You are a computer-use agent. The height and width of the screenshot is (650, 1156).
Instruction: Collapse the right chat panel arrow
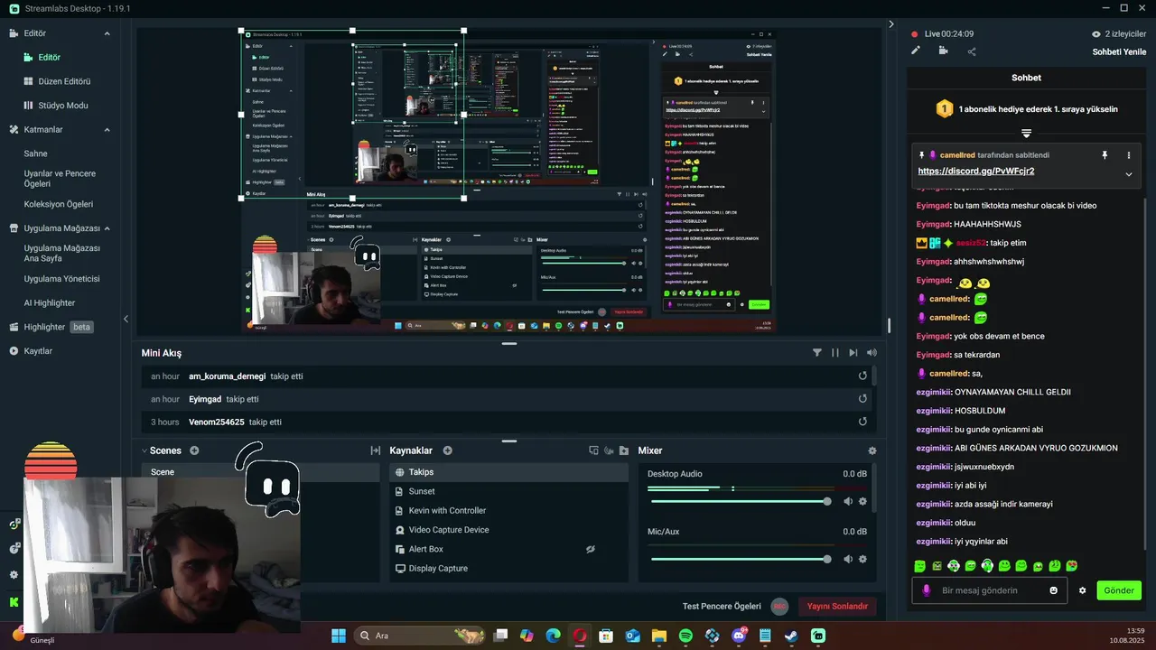tap(891, 24)
